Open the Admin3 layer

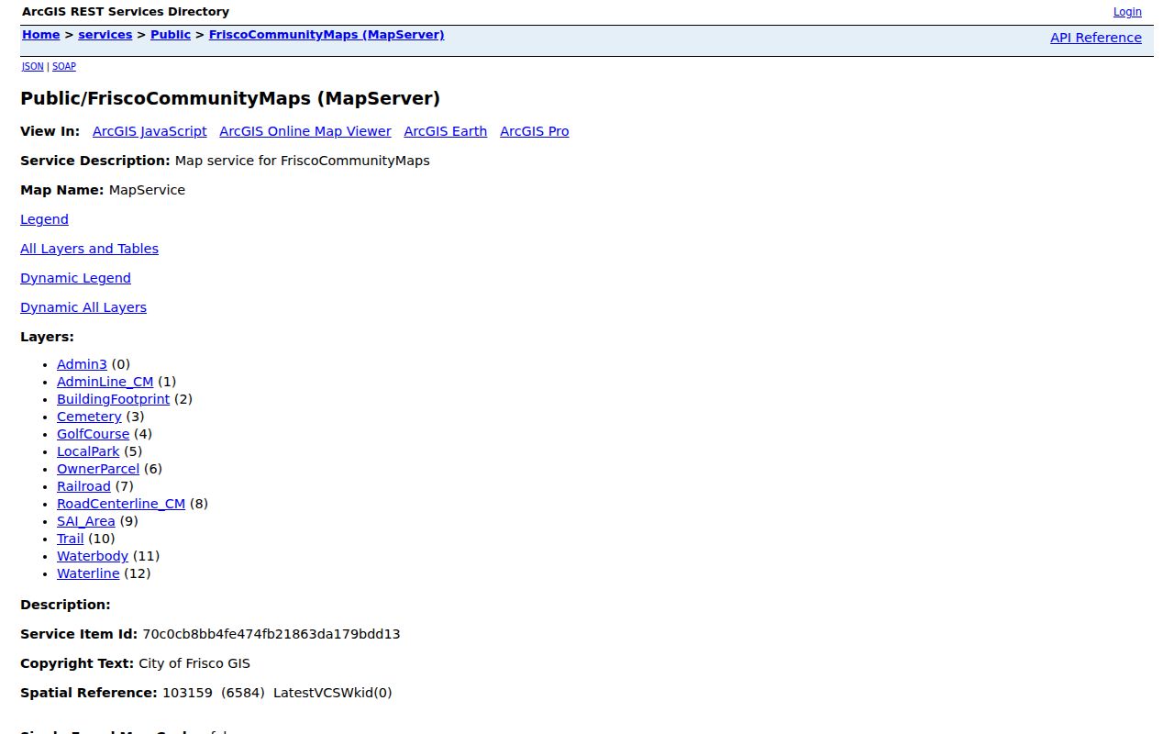point(82,364)
